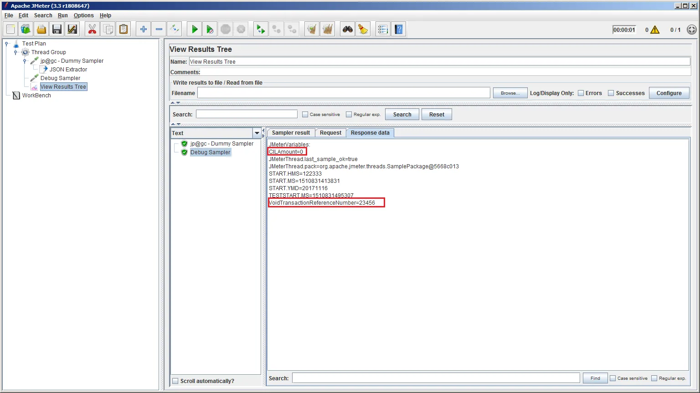The height and width of the screenshot is (393, 700).
Task: Open Help with the question mark icon
Action: pyautogui.click(x=399, y=30)
